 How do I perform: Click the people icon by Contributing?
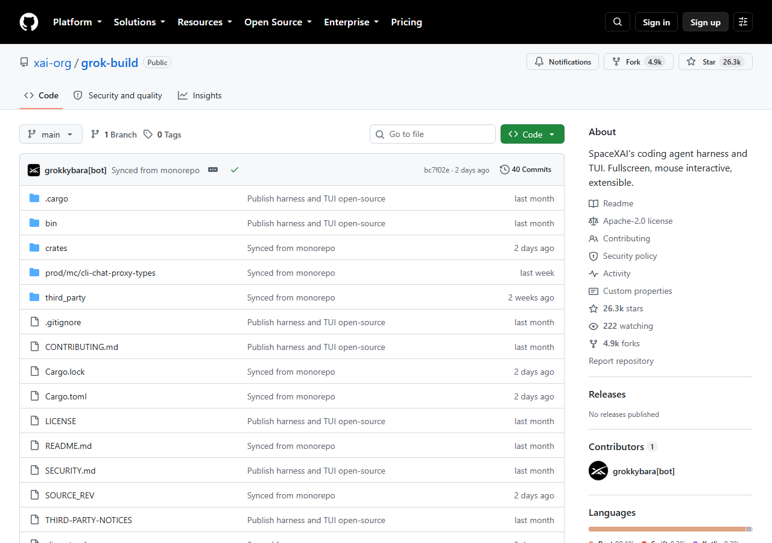coord(593,238)
